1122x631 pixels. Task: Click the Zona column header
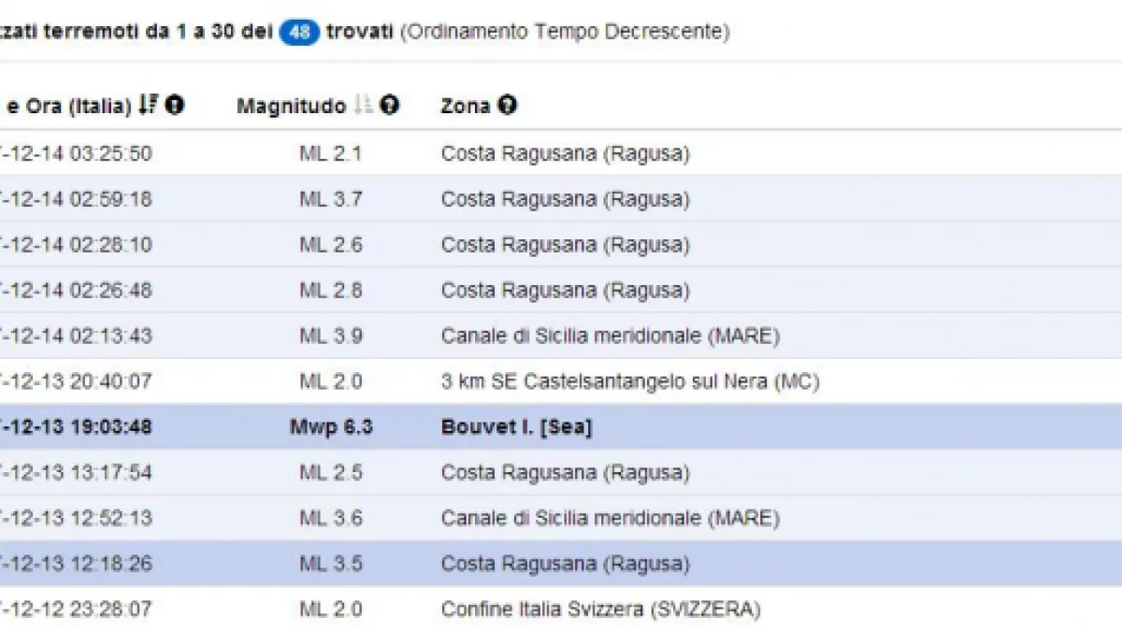coord(465,107)
